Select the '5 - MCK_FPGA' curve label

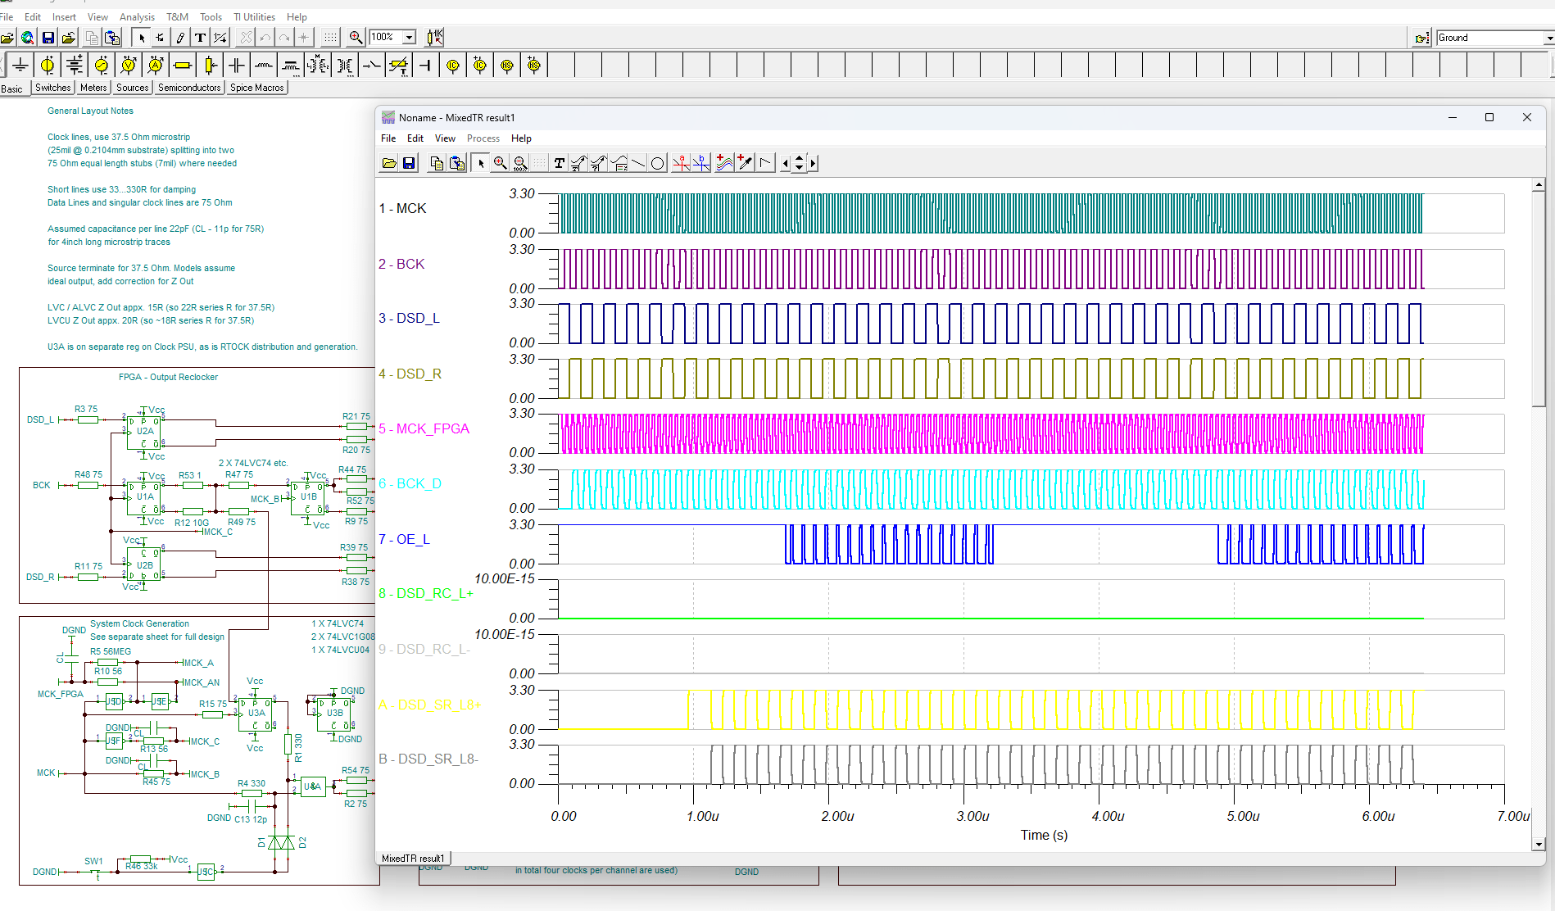click(424, 428)
